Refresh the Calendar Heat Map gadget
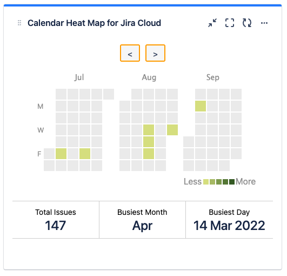 [x=247, y=23]
